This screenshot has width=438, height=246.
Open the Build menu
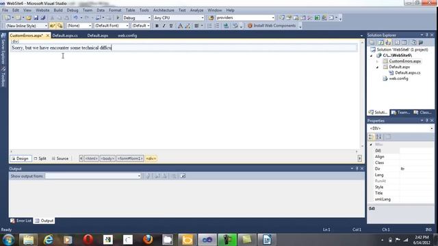point(58,10)
